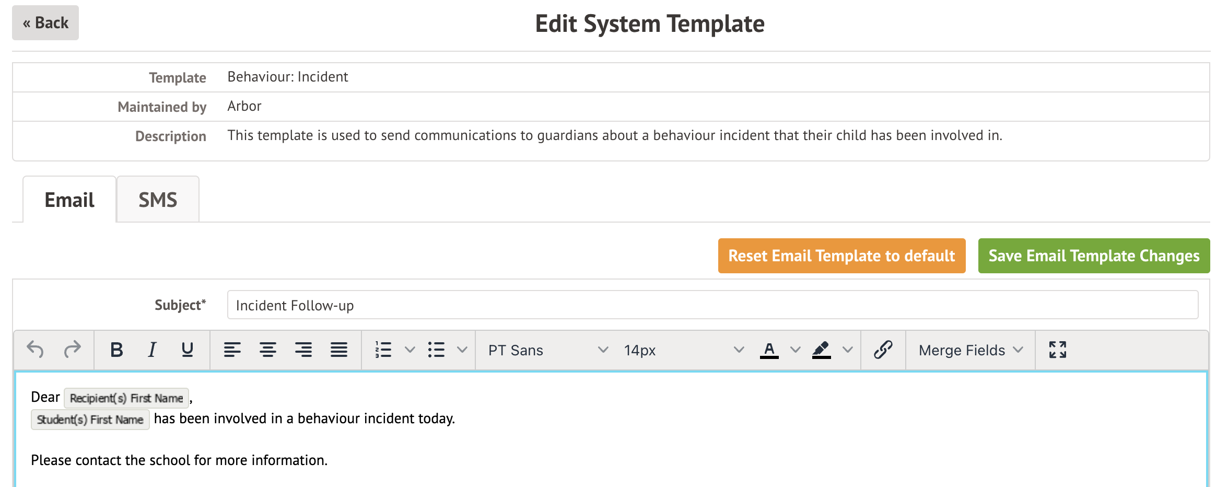Expand the Merge Fields dropdown
This screenshot has height=487, width=1216.
(970, 350)
